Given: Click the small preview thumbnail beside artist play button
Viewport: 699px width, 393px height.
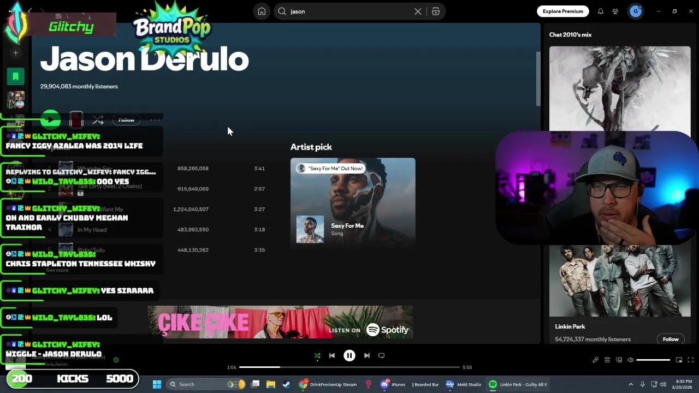Looking at the screenshot, I should click(x=76, y=120).
